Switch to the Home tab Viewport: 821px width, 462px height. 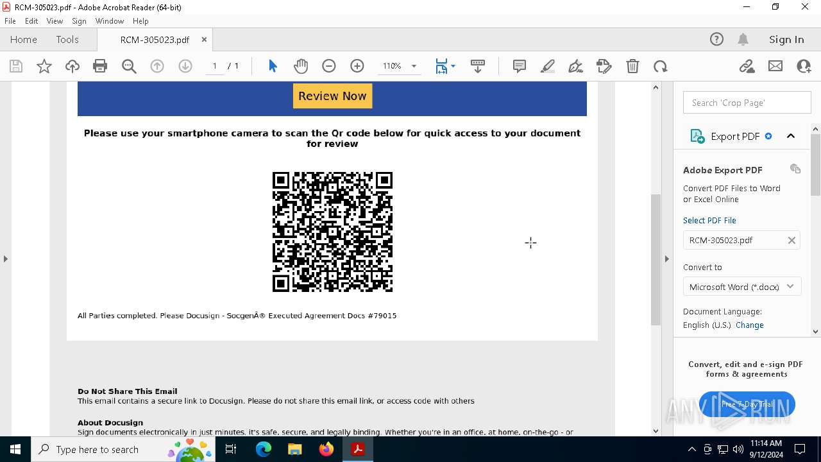pos(24,39)
